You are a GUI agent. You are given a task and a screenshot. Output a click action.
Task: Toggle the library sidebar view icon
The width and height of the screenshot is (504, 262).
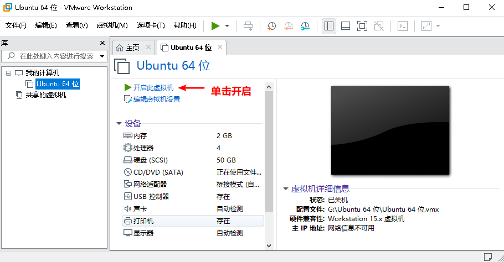(329, 26)
